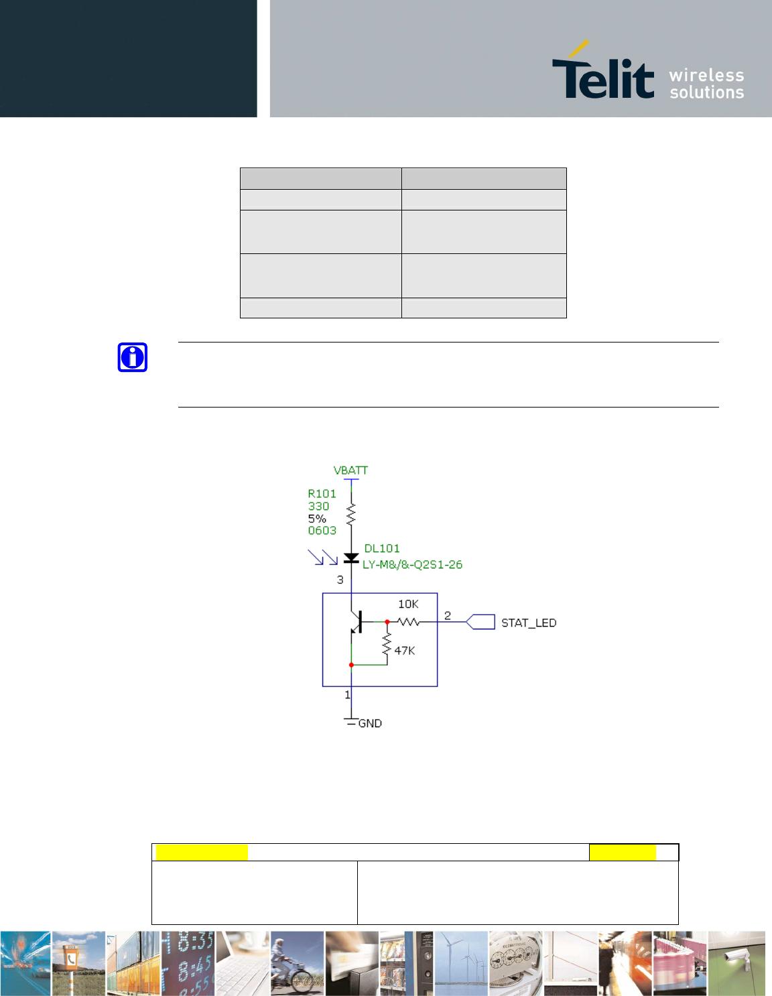Click the R101 resistor symbol
The width and height of the screenshot is (772, 996).
tap(351, 514)
